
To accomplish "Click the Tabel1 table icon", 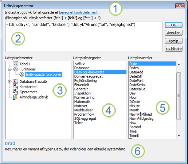I will click(x=15, y=64).
